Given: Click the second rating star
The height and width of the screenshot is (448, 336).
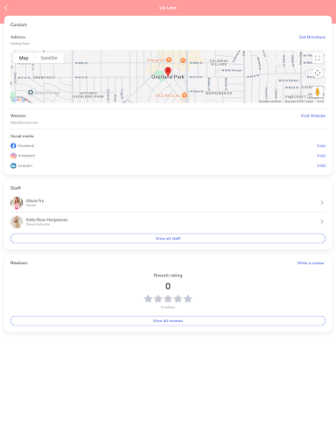Looking at the screenshot, I should pos(158,298).
